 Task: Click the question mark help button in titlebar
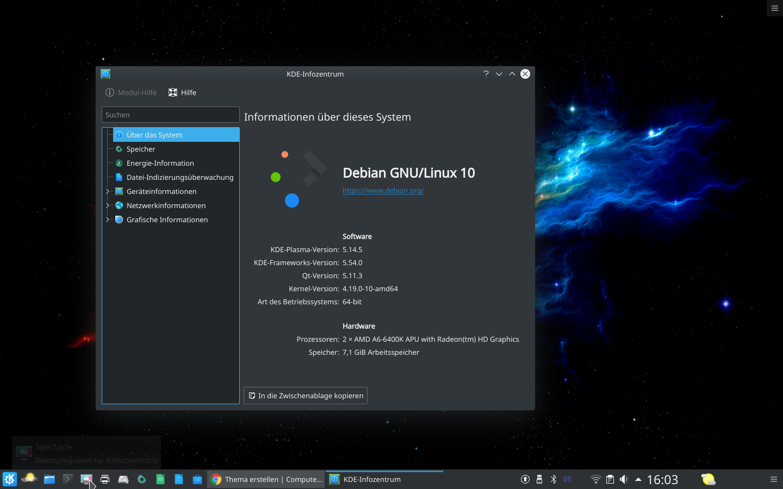(486, 74)
